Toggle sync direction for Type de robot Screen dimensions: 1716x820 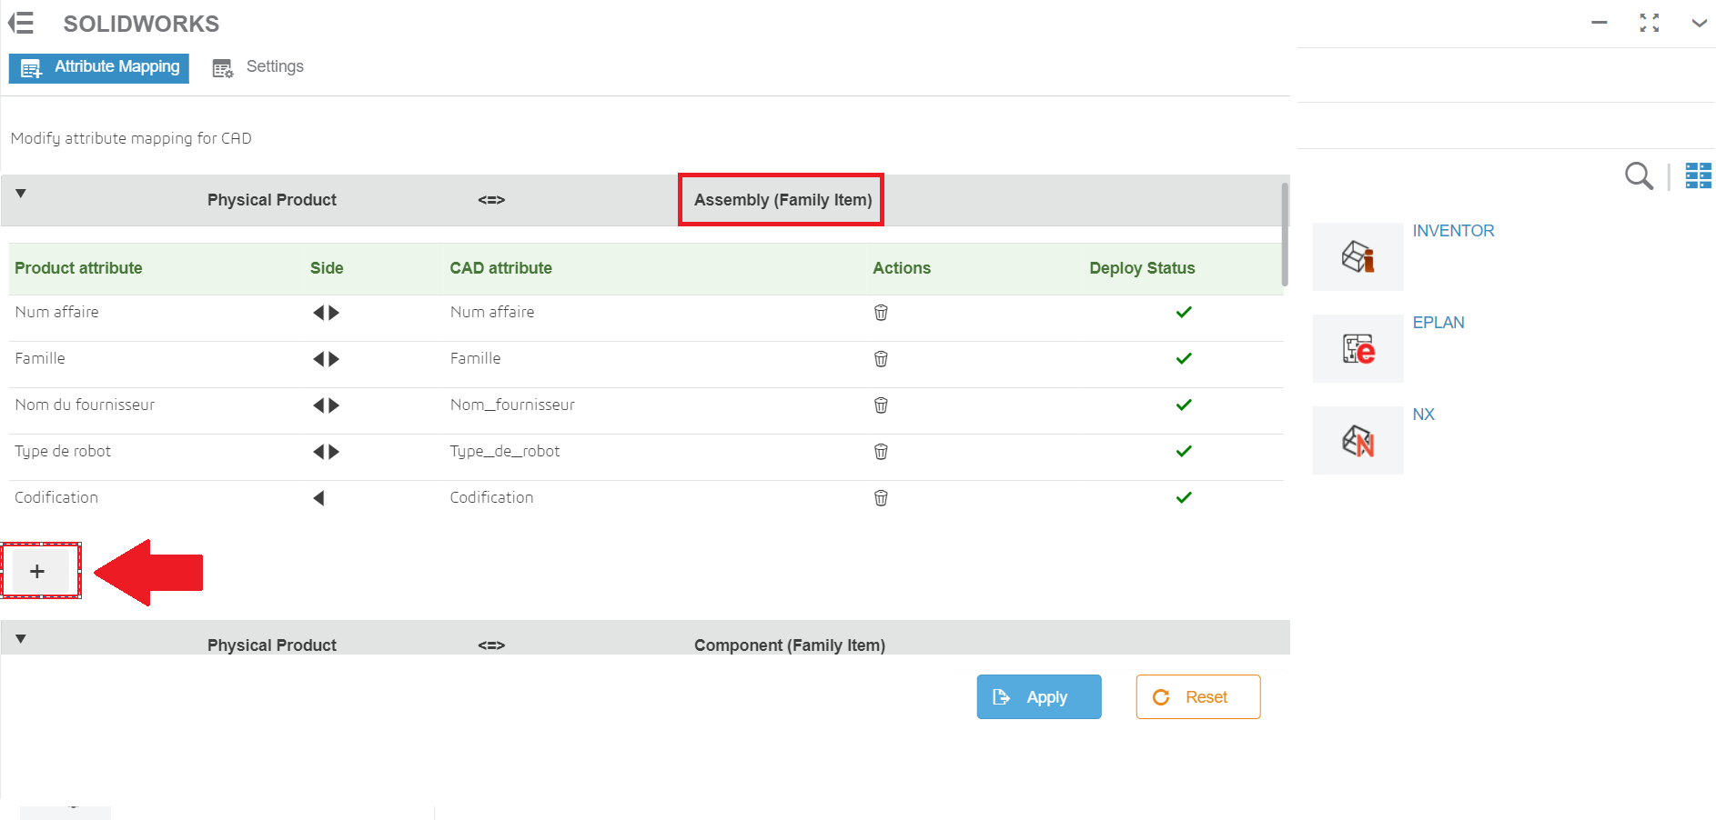pyautogui.click(x=326, y=452)
